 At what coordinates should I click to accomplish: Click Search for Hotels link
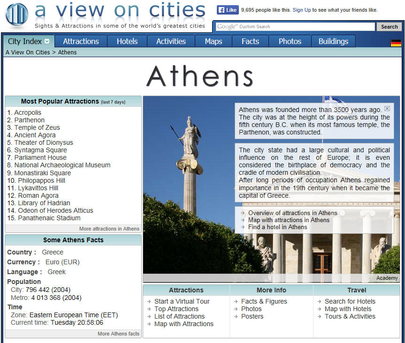(350, 301)
